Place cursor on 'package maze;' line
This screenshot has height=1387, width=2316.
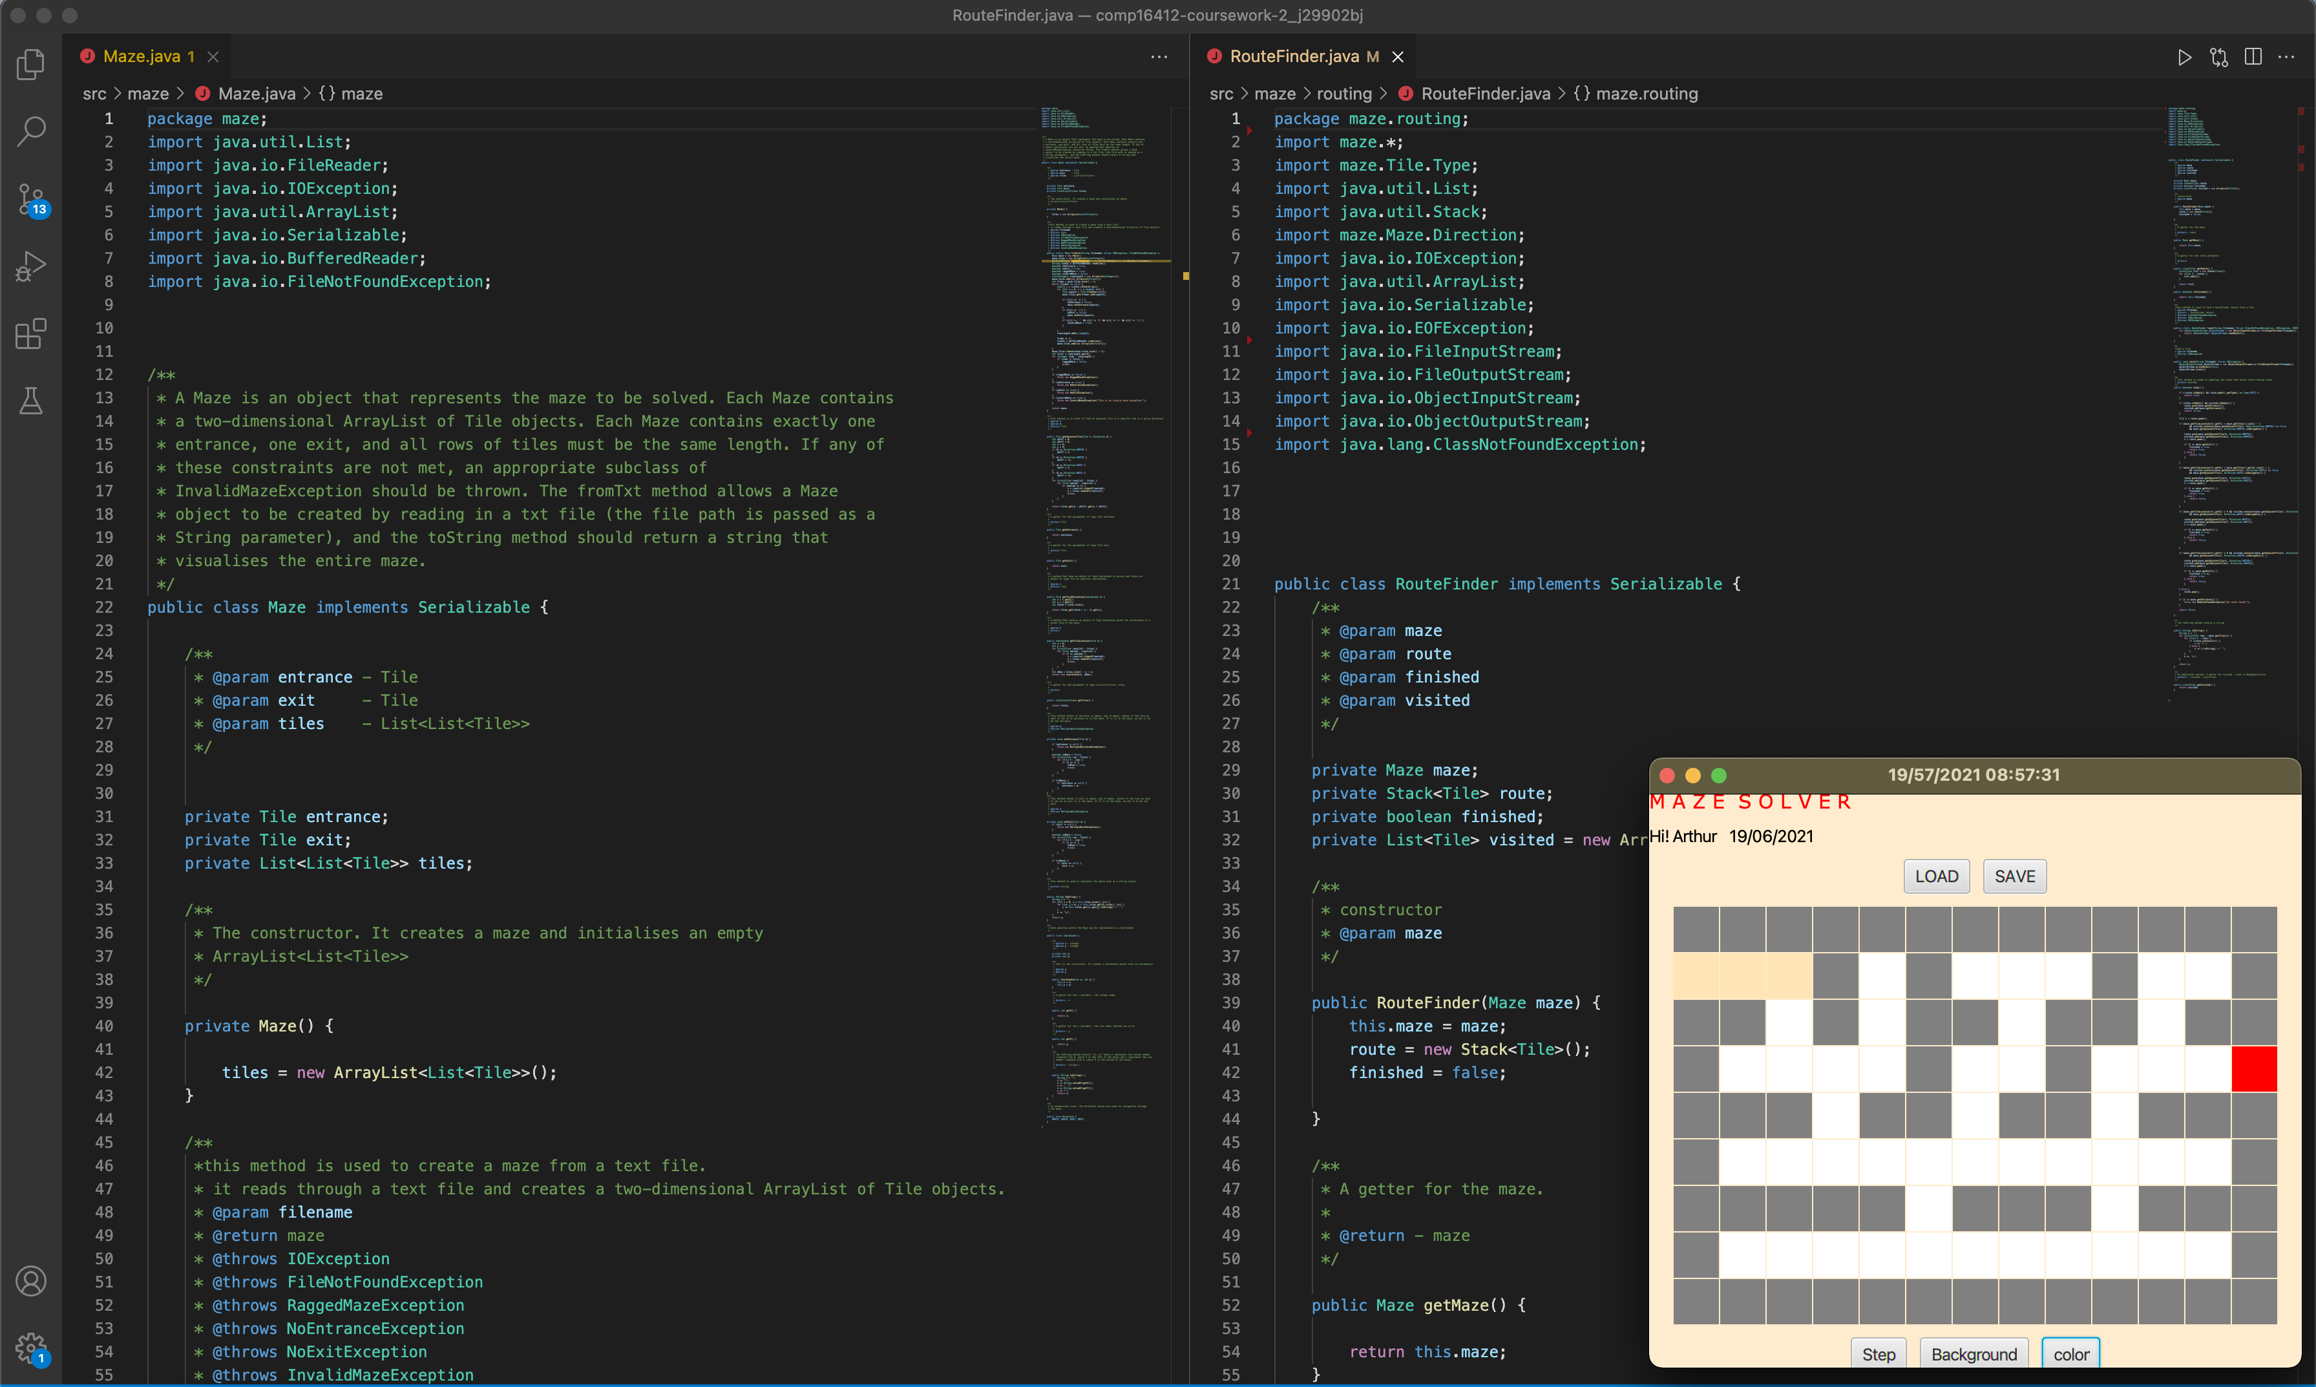click(207, 119)
